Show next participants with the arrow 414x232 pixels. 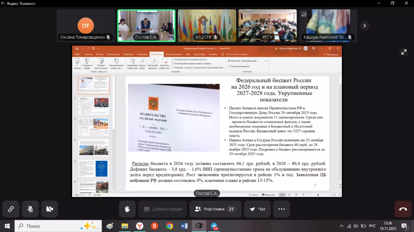pyautogui.click(x=365, y=25)
